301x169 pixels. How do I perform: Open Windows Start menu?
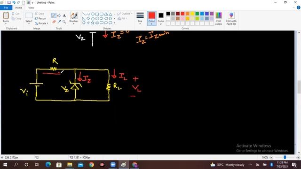[x=5, y=165]
